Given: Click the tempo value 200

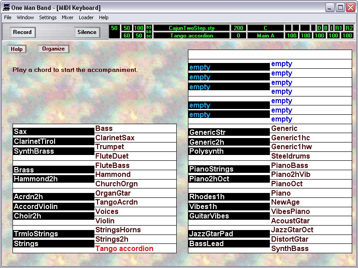Looking at the screenshot, I should click(239, 28).
